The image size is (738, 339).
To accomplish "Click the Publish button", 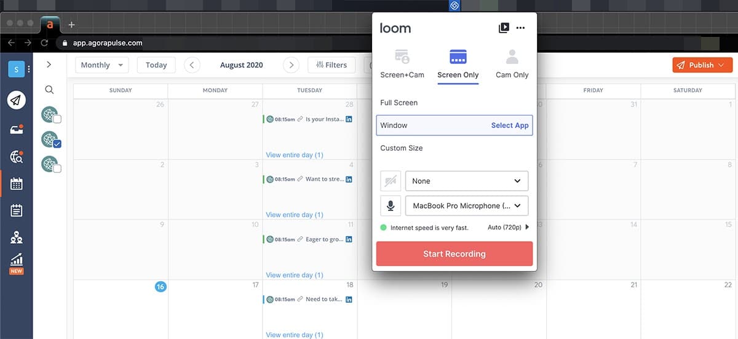I will pos(702,65).
